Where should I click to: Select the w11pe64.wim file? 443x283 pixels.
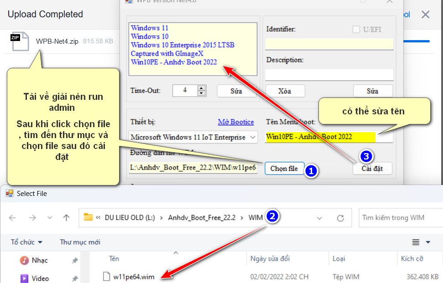coord(133,276)
